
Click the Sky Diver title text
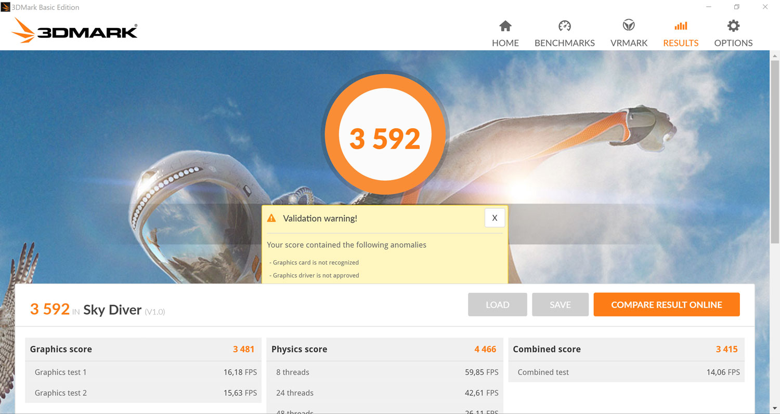[112, 310]
